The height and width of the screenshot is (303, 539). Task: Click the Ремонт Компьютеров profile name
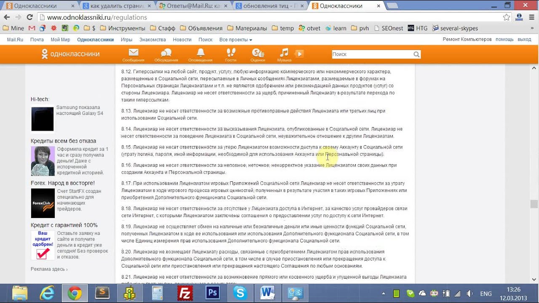467,39
